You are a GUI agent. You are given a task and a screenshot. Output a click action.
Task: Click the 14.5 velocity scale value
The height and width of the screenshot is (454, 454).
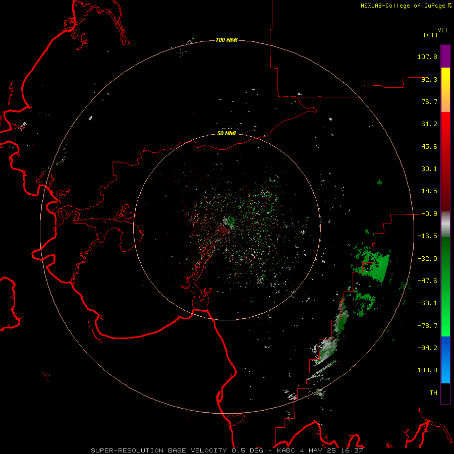coord(429,191)
